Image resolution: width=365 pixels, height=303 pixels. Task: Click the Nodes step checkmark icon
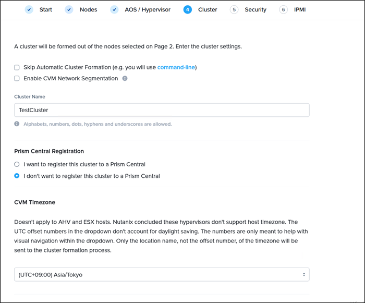(x=69, y=9)
